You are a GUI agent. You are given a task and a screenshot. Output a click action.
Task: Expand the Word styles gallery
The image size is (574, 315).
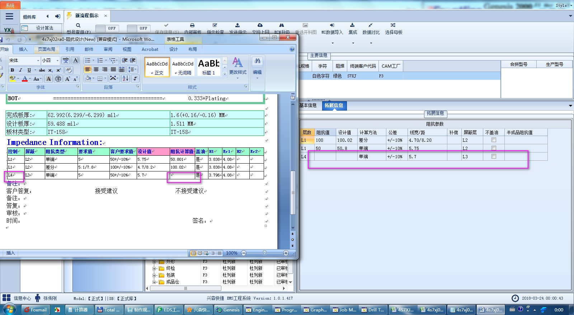coord(225,74)
